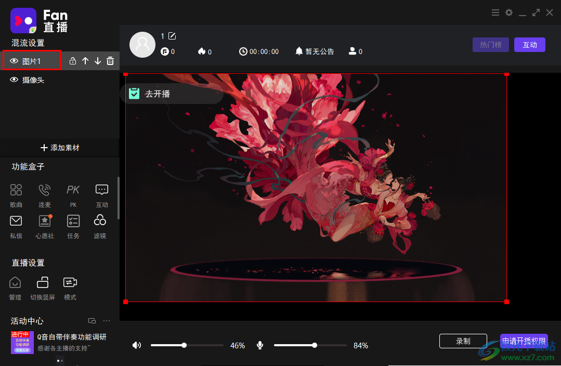Click the 去开播 checklist button
Screen dimensions: 561x366
172,94
